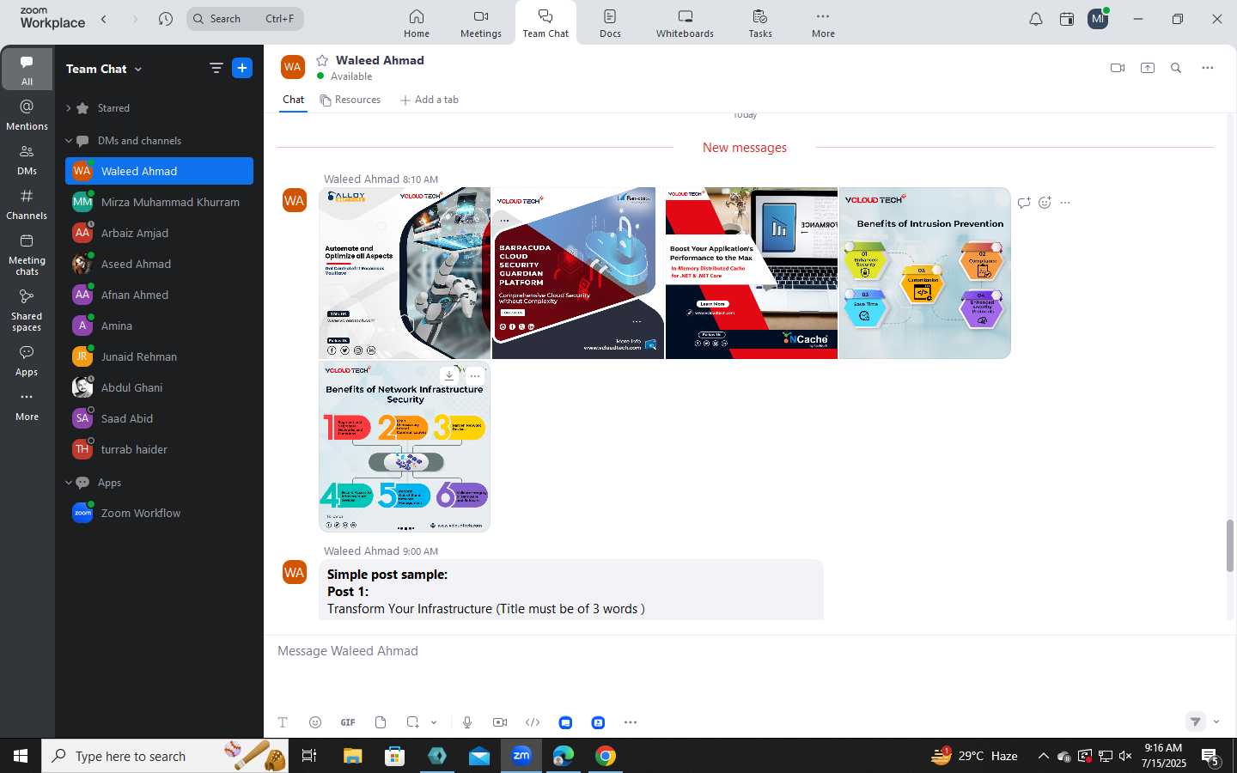
Task: Click the chat vertical scrollbar
Action: pyautogui.click(x=1230, y=545)
